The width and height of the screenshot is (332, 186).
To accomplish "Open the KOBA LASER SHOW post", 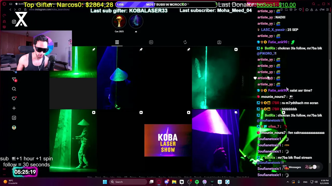I will (168, 140).
